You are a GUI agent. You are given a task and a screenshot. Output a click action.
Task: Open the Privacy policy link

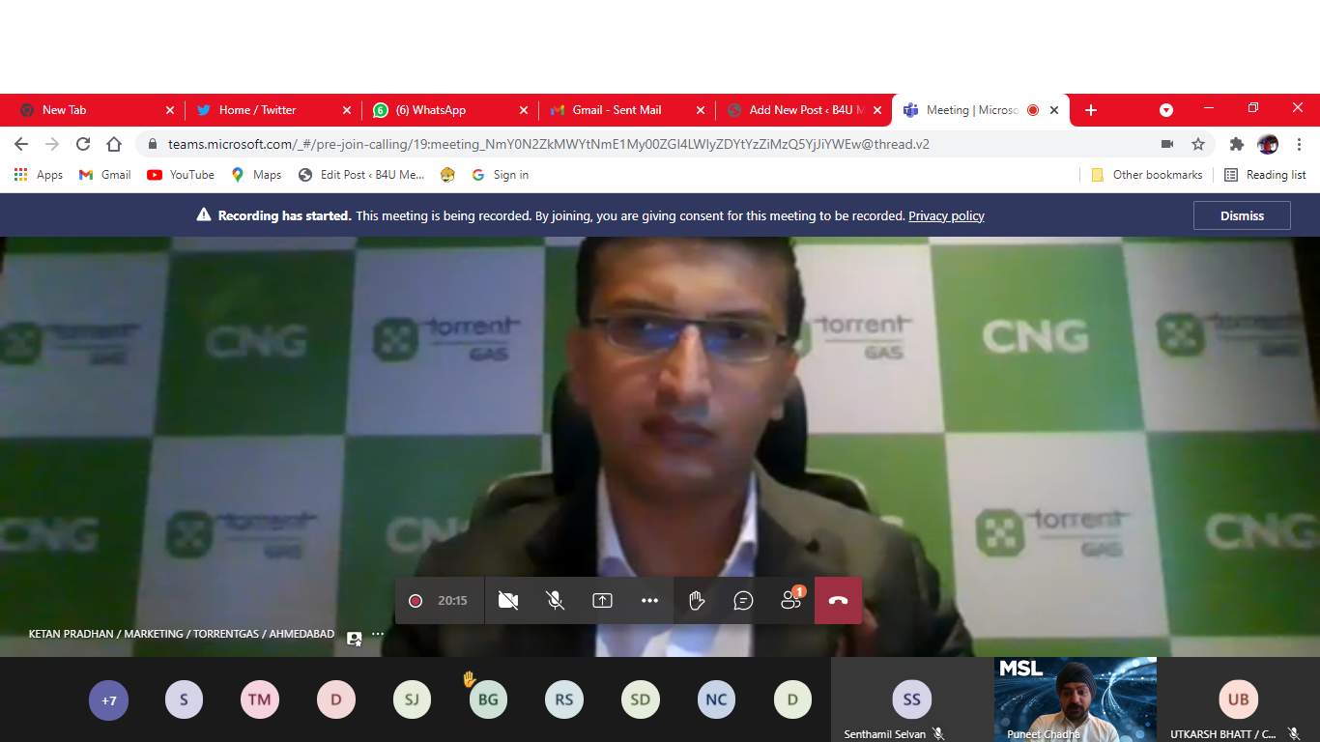point(946,215)
